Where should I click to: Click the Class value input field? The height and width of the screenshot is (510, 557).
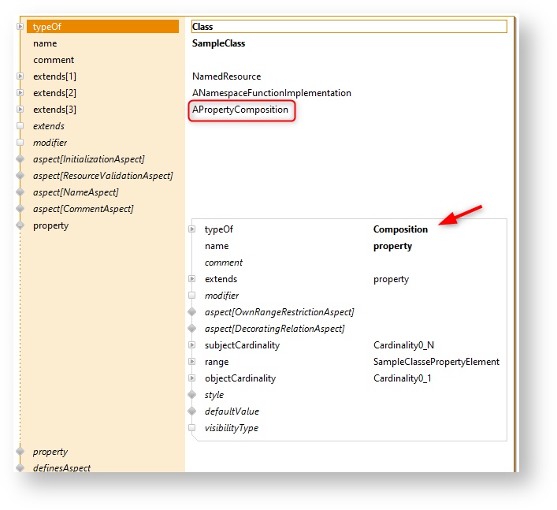pos(348,27)
